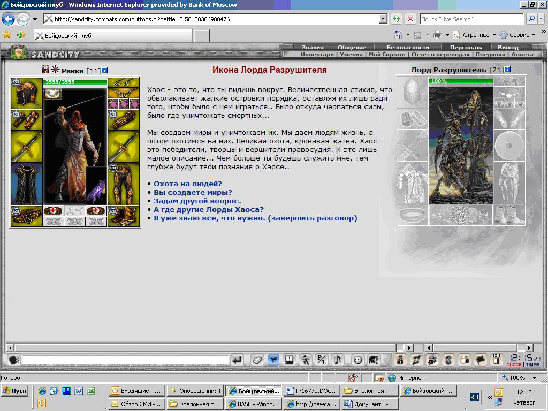The width and height of the screenshot is (548, 411).
Task: Send chat message with enter arrow button
Action: [237, 360]
